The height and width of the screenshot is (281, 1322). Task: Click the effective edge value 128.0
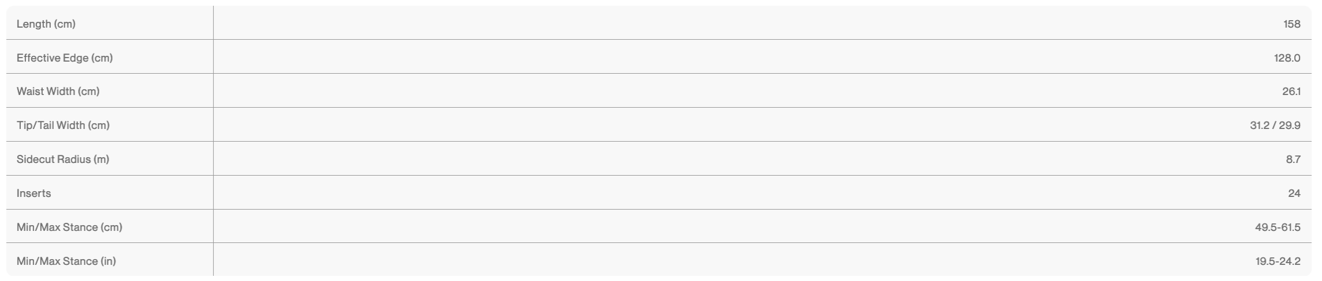click(x=1287, y=58)
